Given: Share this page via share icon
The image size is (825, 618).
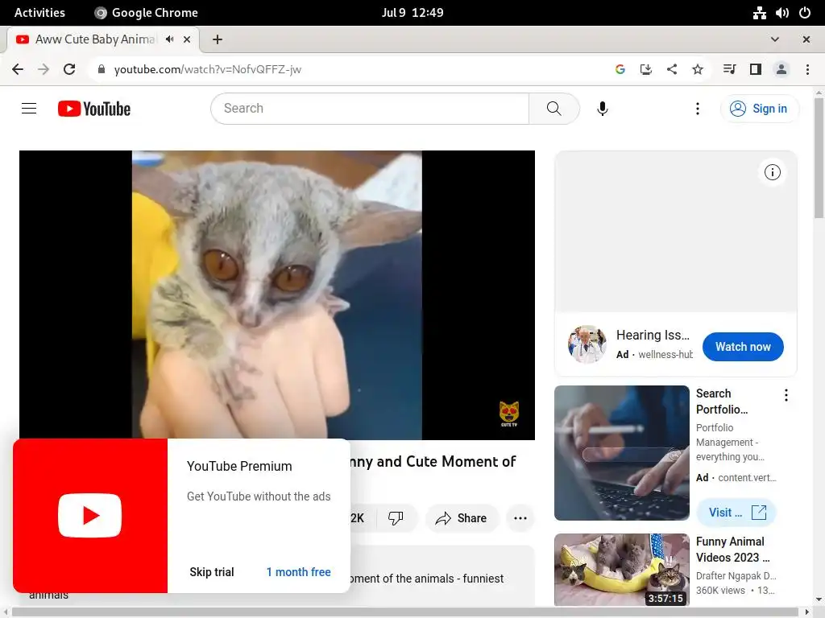Looking at the screenshot, I should pyautogui.click(x=671, y=69).
